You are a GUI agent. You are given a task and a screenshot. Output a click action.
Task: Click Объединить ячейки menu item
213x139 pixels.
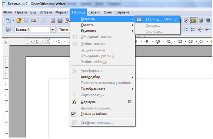[102, 37]
